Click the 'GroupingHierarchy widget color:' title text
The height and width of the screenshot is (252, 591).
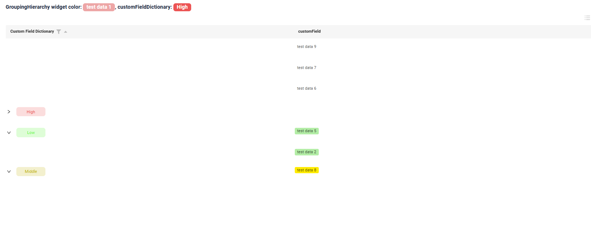point(44,7)
